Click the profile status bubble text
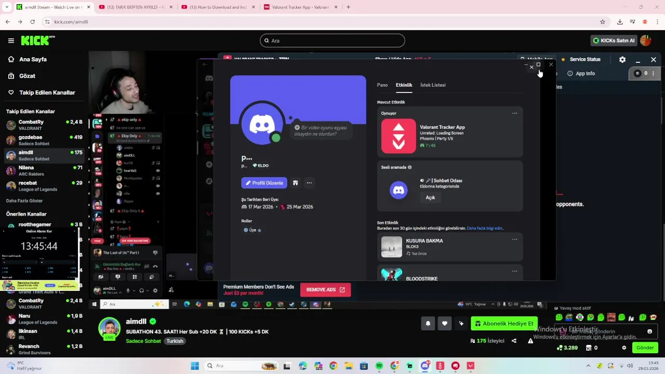This screenshot has width=665, height=374. (x=320, y=131)
